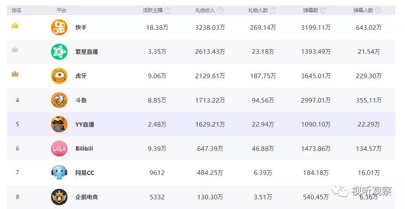Viewport: 405px width, 209px height.
Task: Show help tooltip for 活跃主播 column
Action: tap(167, 11)
